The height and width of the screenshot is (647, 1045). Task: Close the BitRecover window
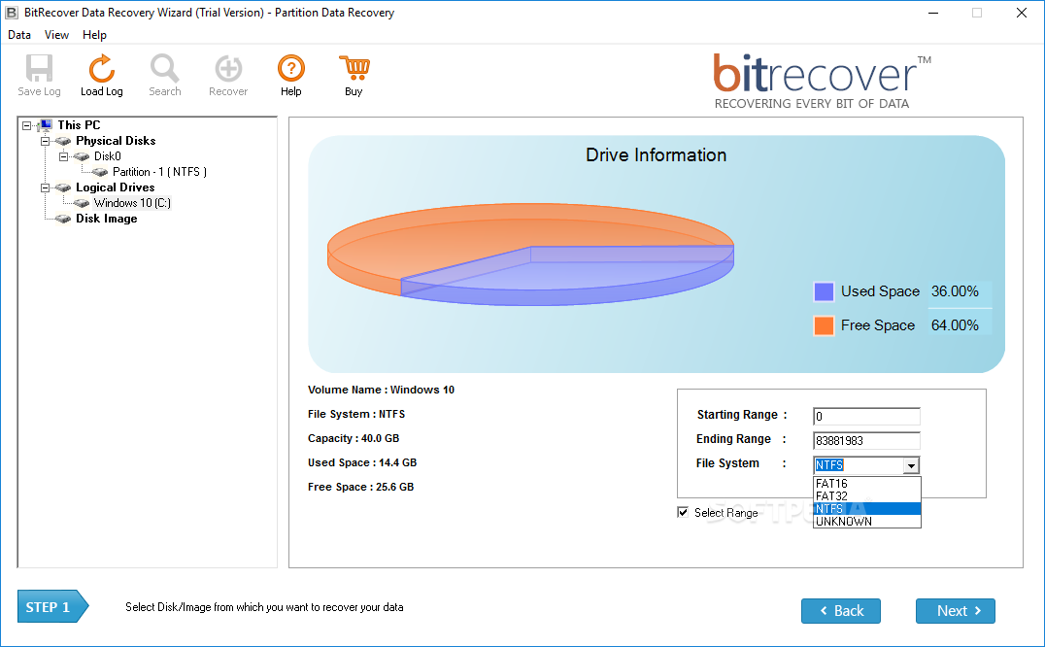coord(1021,13)
